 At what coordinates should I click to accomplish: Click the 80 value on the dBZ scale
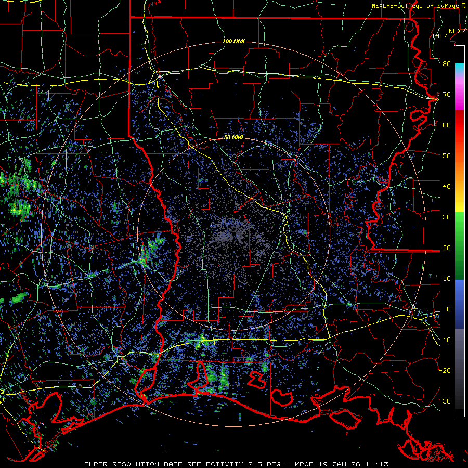(447, 64)
